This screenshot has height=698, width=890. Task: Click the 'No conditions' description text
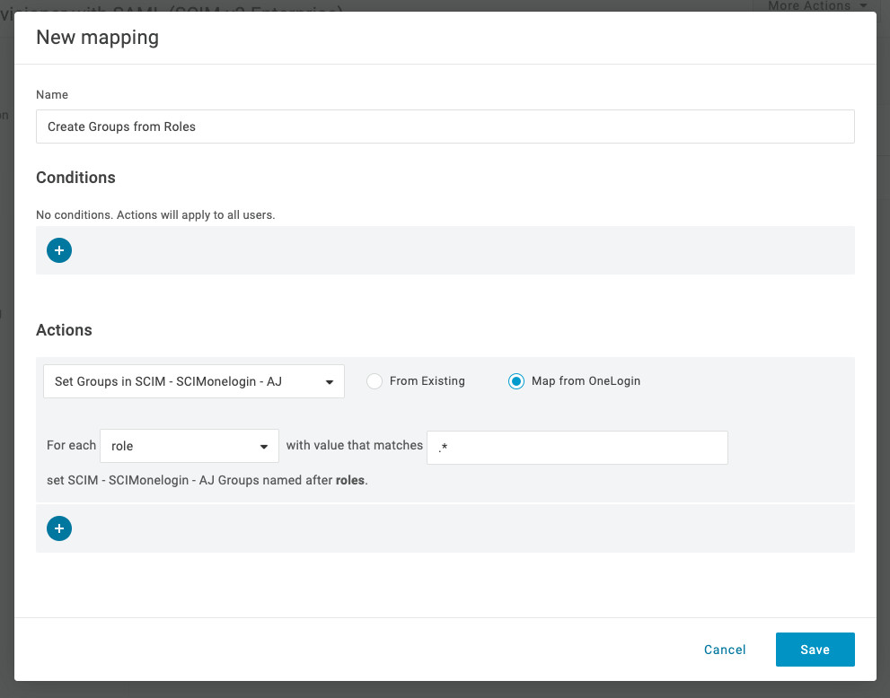(154, 215)
